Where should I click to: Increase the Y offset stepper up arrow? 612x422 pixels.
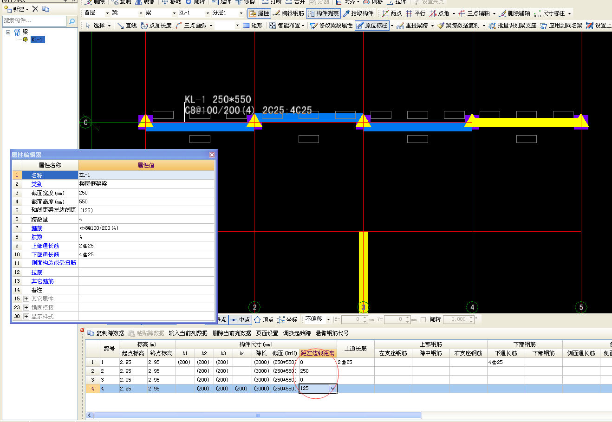pos(408,318)
